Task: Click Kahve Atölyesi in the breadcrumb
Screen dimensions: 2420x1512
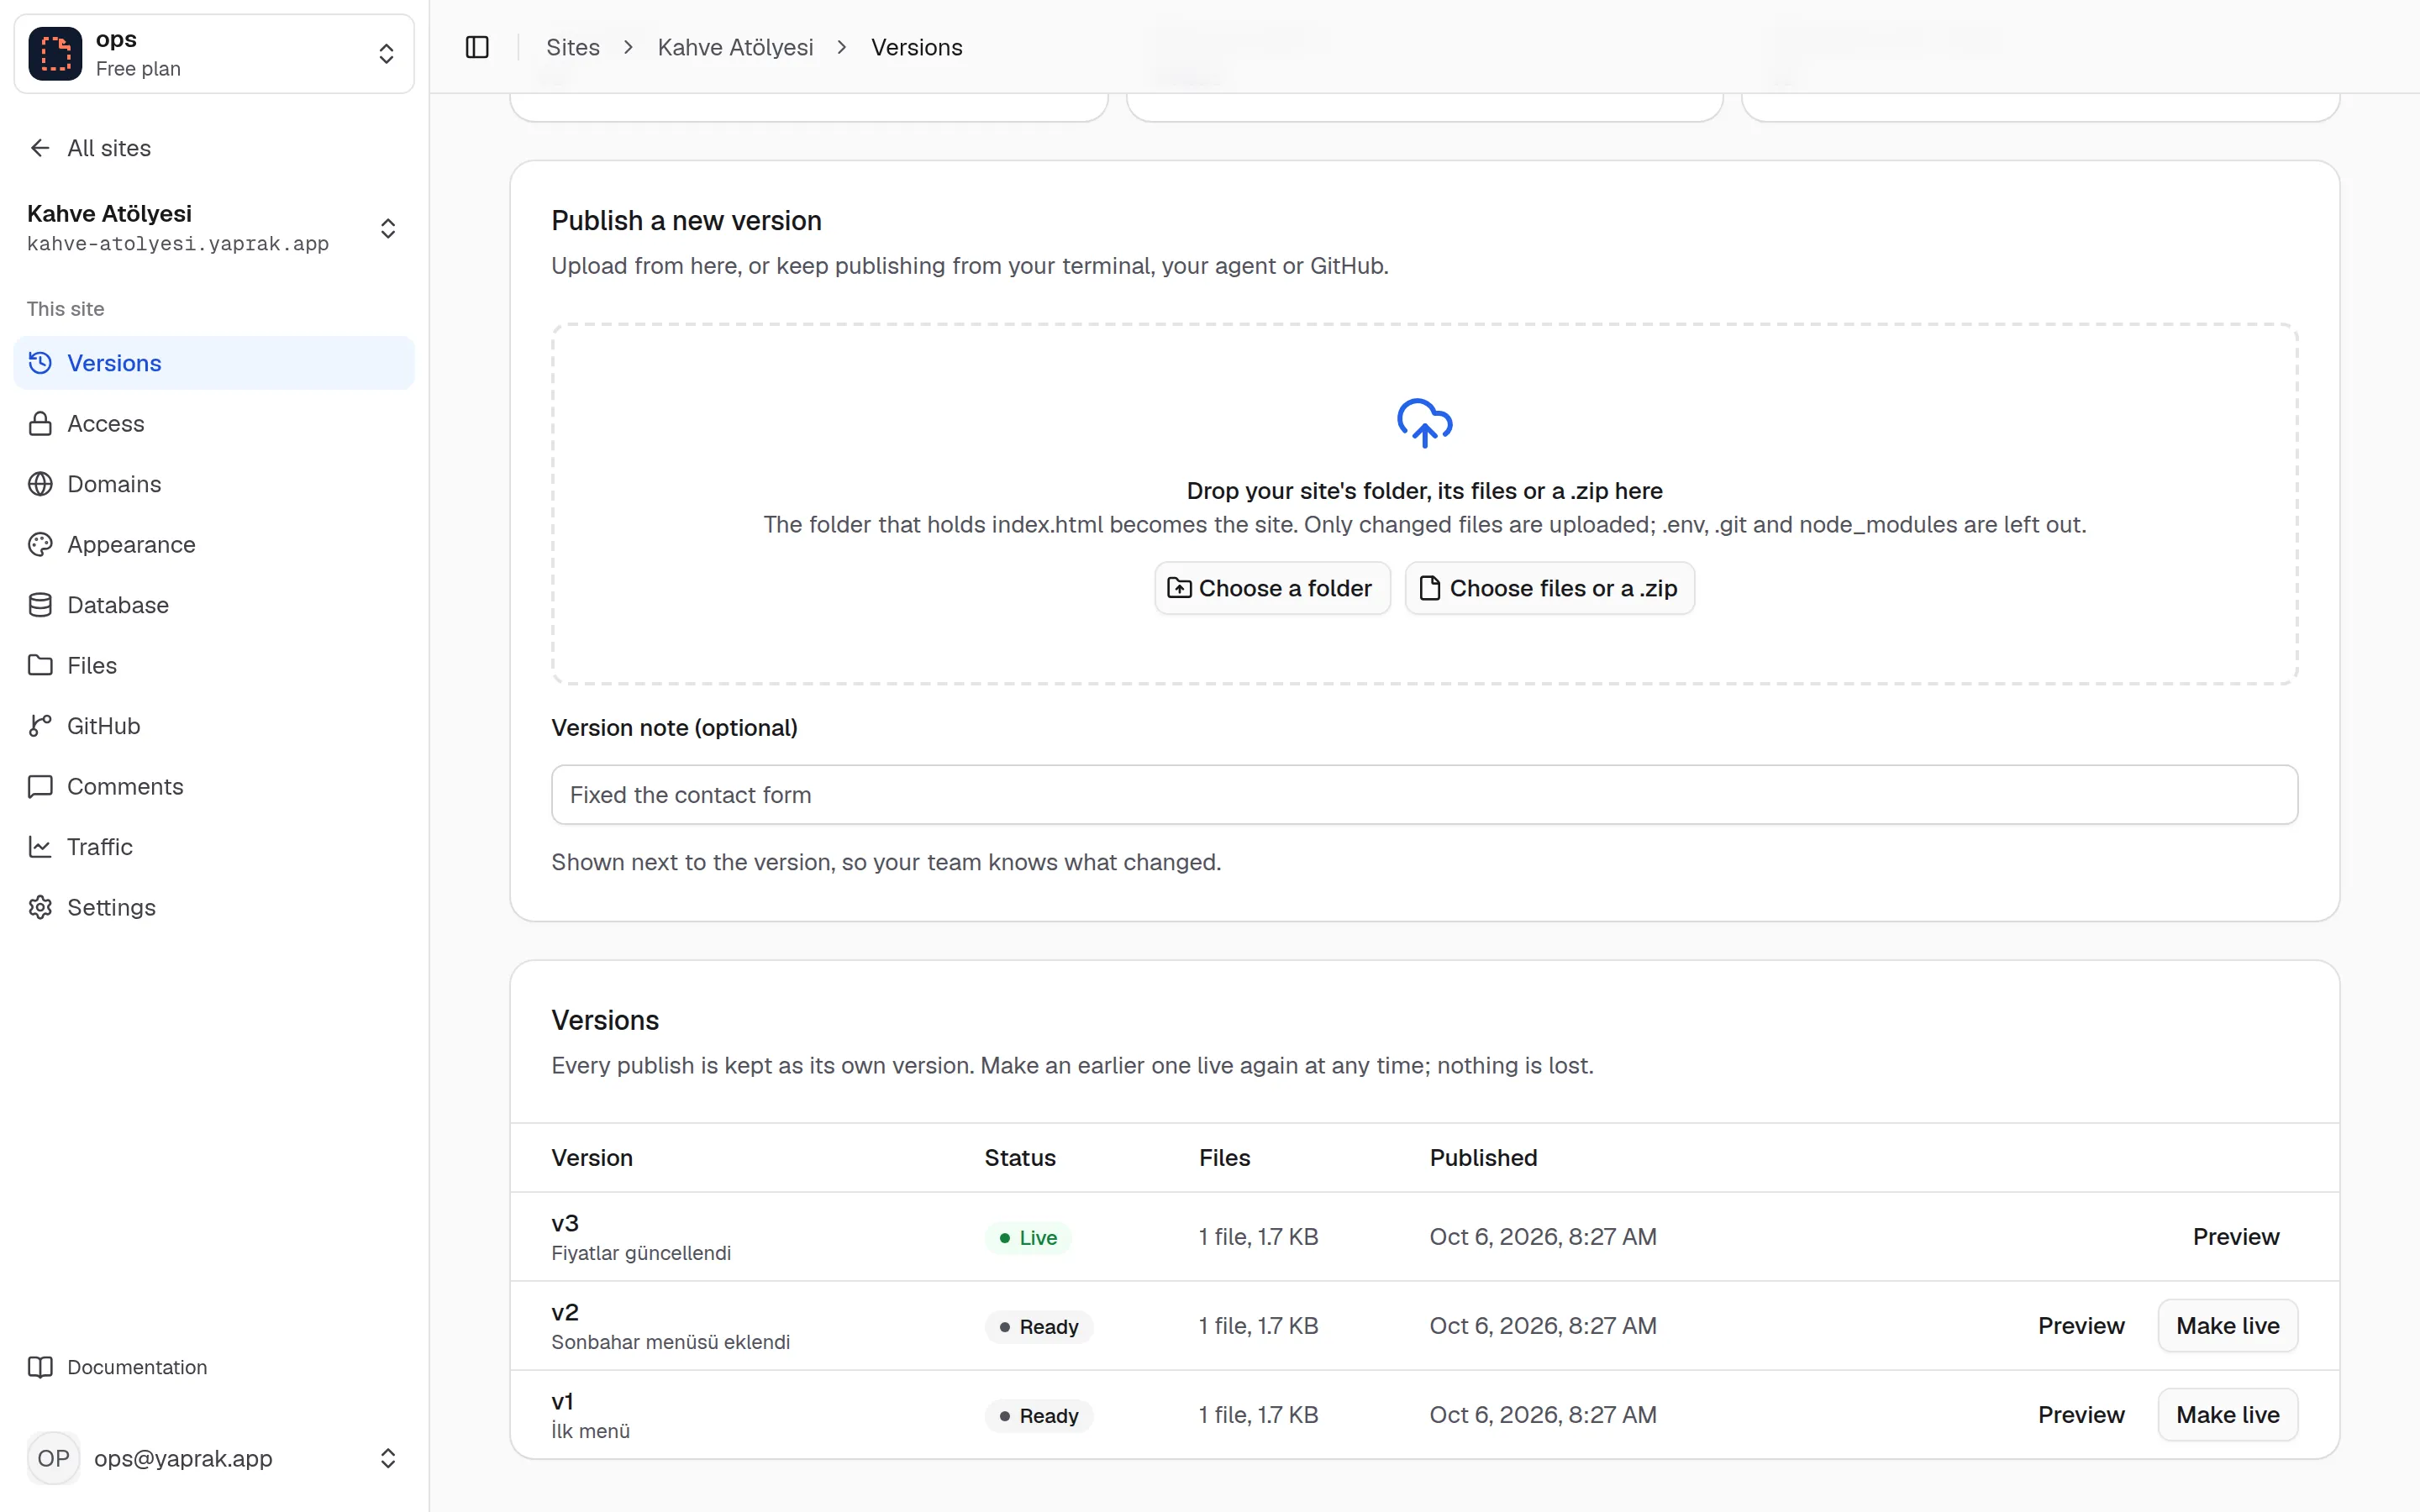Action: click(x=735, y=47)
